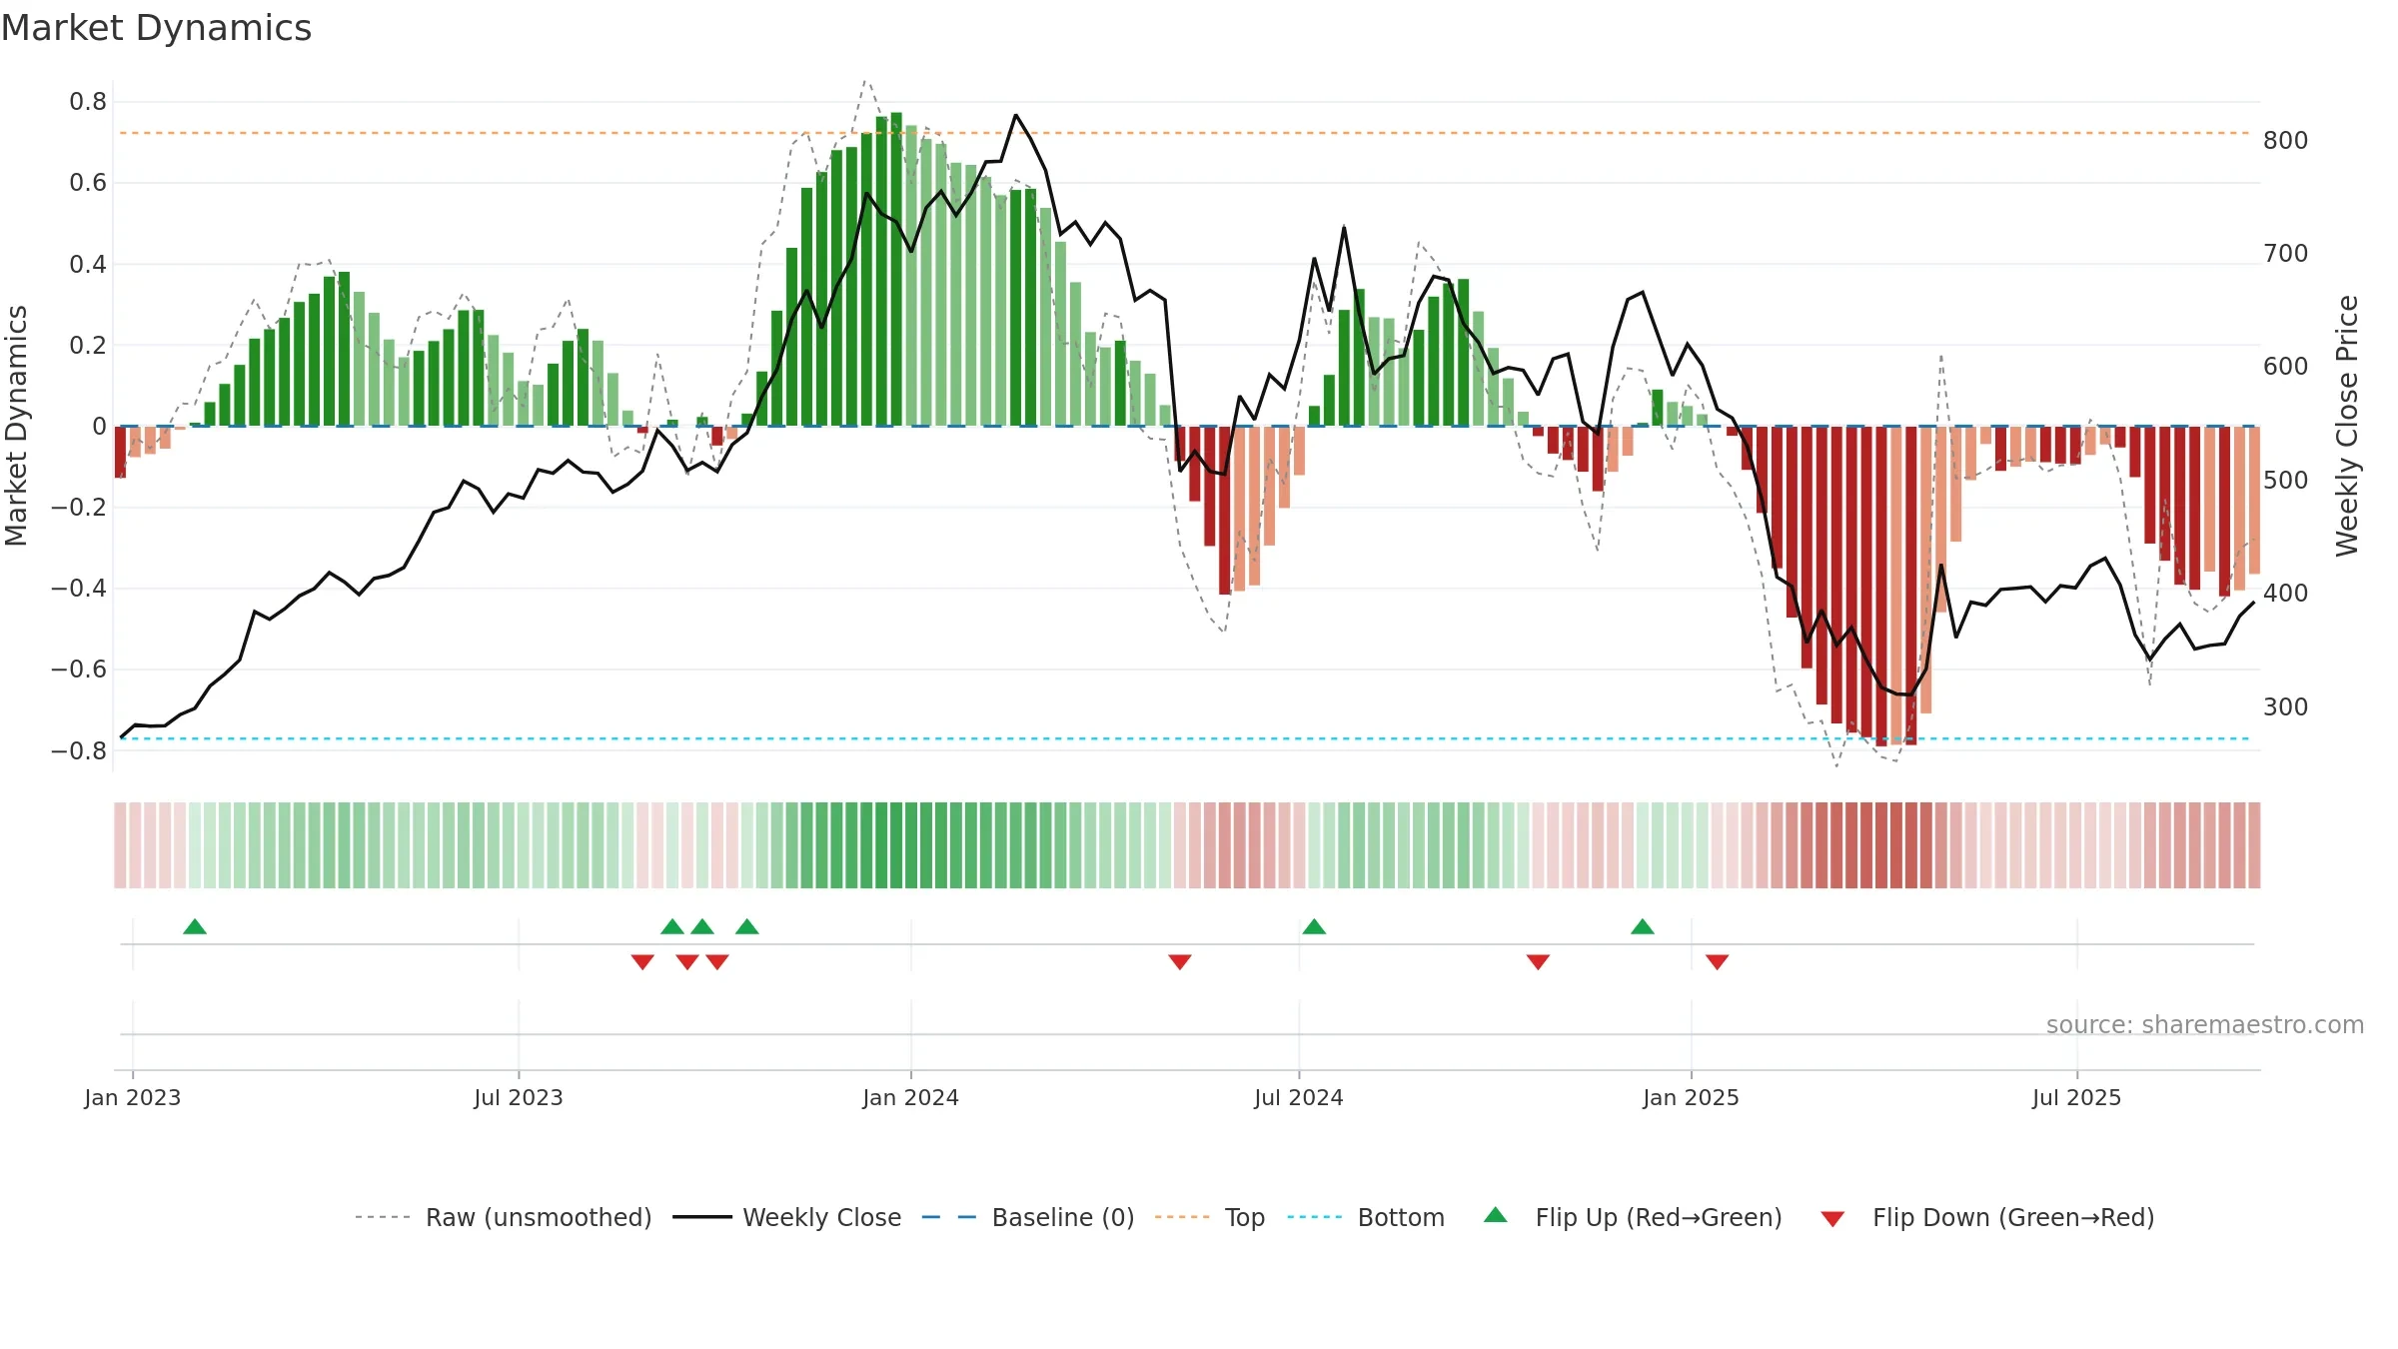
Task: Click the leftmost red Flip Down marker
Action: click(x=642, y=961)
